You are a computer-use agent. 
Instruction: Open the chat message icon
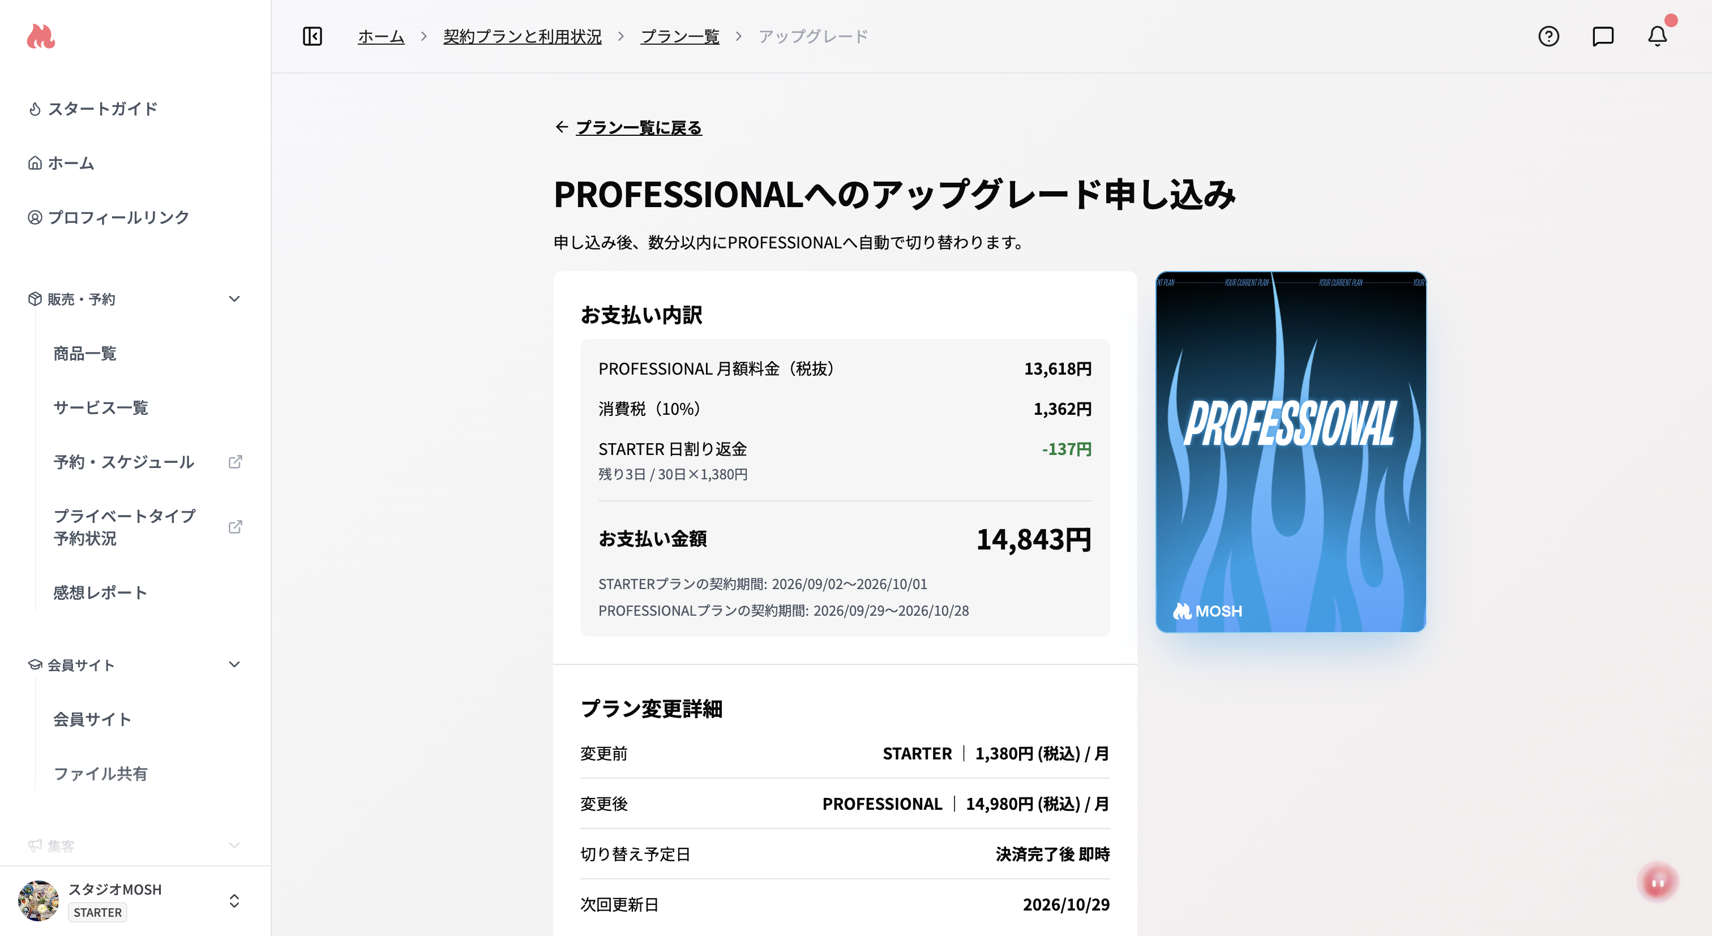[1603, 36]
